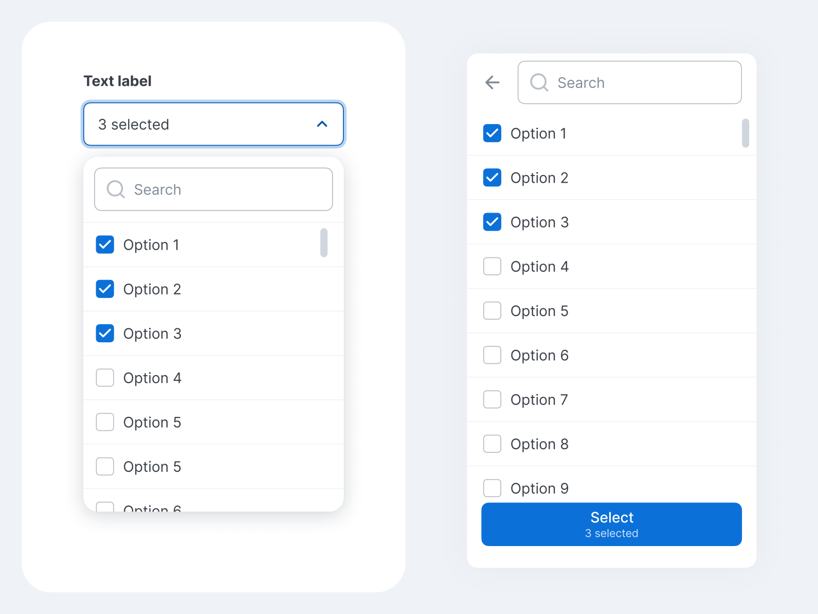Click the collapse chevron on the 3 selected field
The image size is (818, 614).
[322, 125]
